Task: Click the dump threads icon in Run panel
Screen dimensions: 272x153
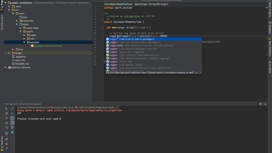Action: point(6,123)
